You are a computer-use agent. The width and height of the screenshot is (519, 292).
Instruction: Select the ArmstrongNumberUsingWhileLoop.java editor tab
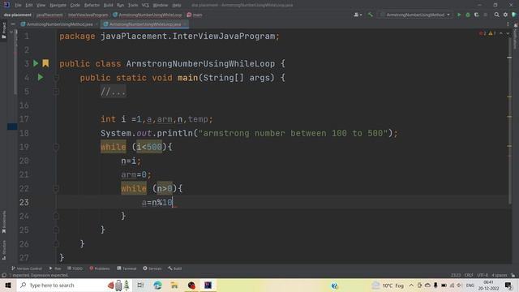(144, 24)
